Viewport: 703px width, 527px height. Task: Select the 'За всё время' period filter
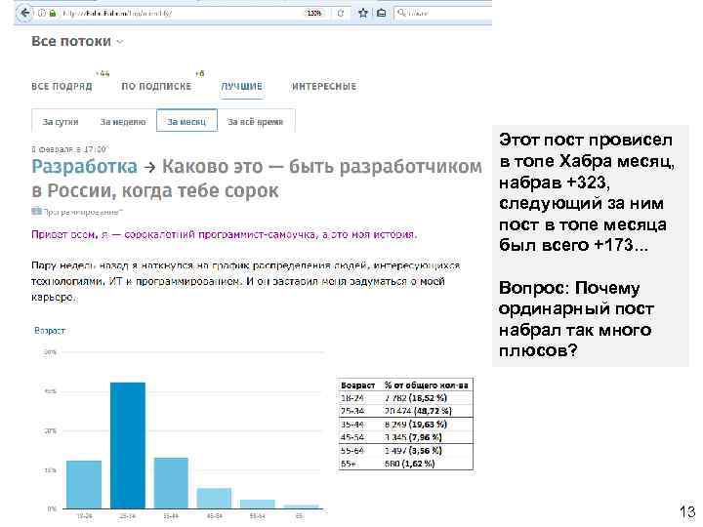point(255,121)
